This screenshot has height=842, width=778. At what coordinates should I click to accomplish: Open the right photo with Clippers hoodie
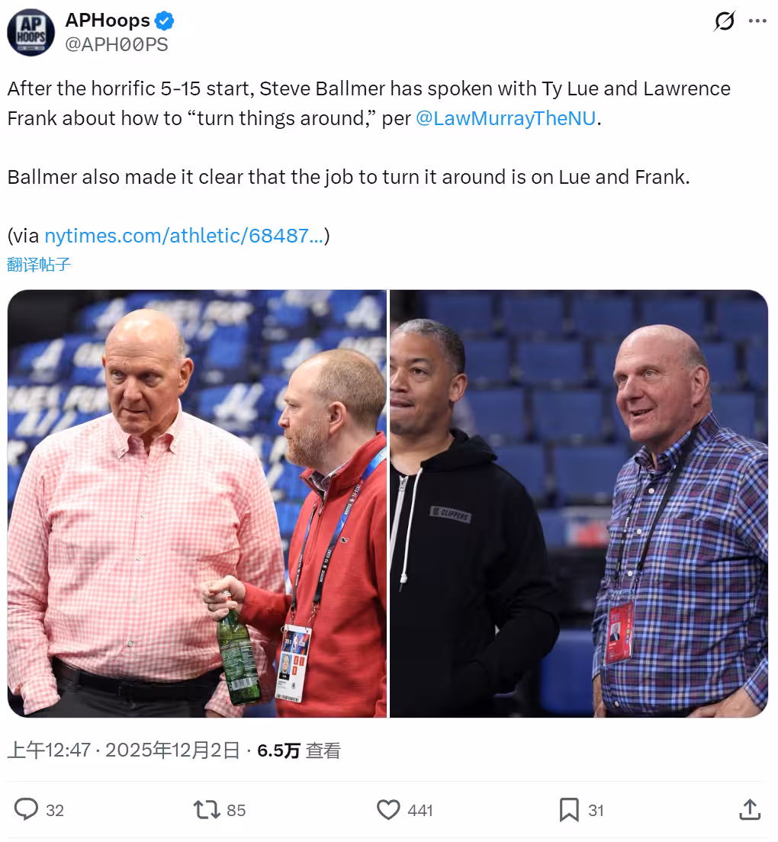(579, 503)
